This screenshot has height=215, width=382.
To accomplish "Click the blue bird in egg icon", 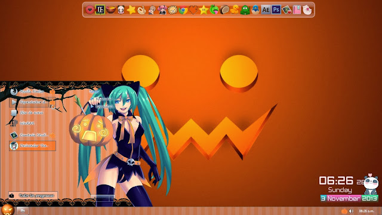I will tap(255, 10).
